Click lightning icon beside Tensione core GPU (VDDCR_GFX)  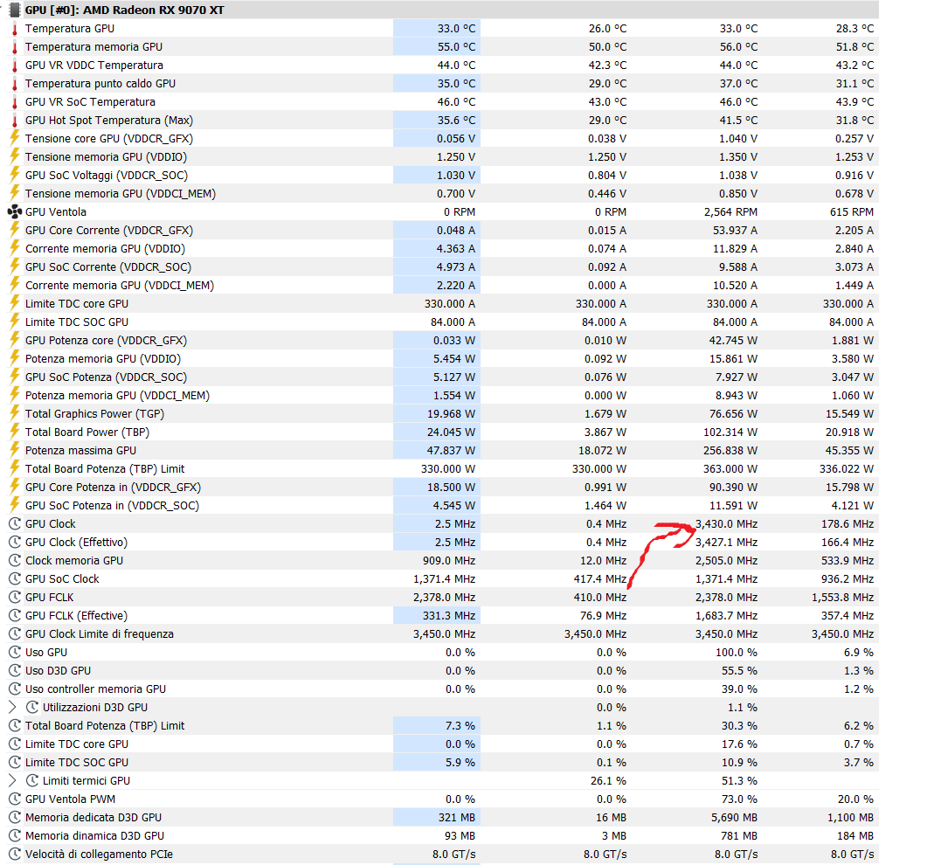pyautogui.click(x=15, y=138)
